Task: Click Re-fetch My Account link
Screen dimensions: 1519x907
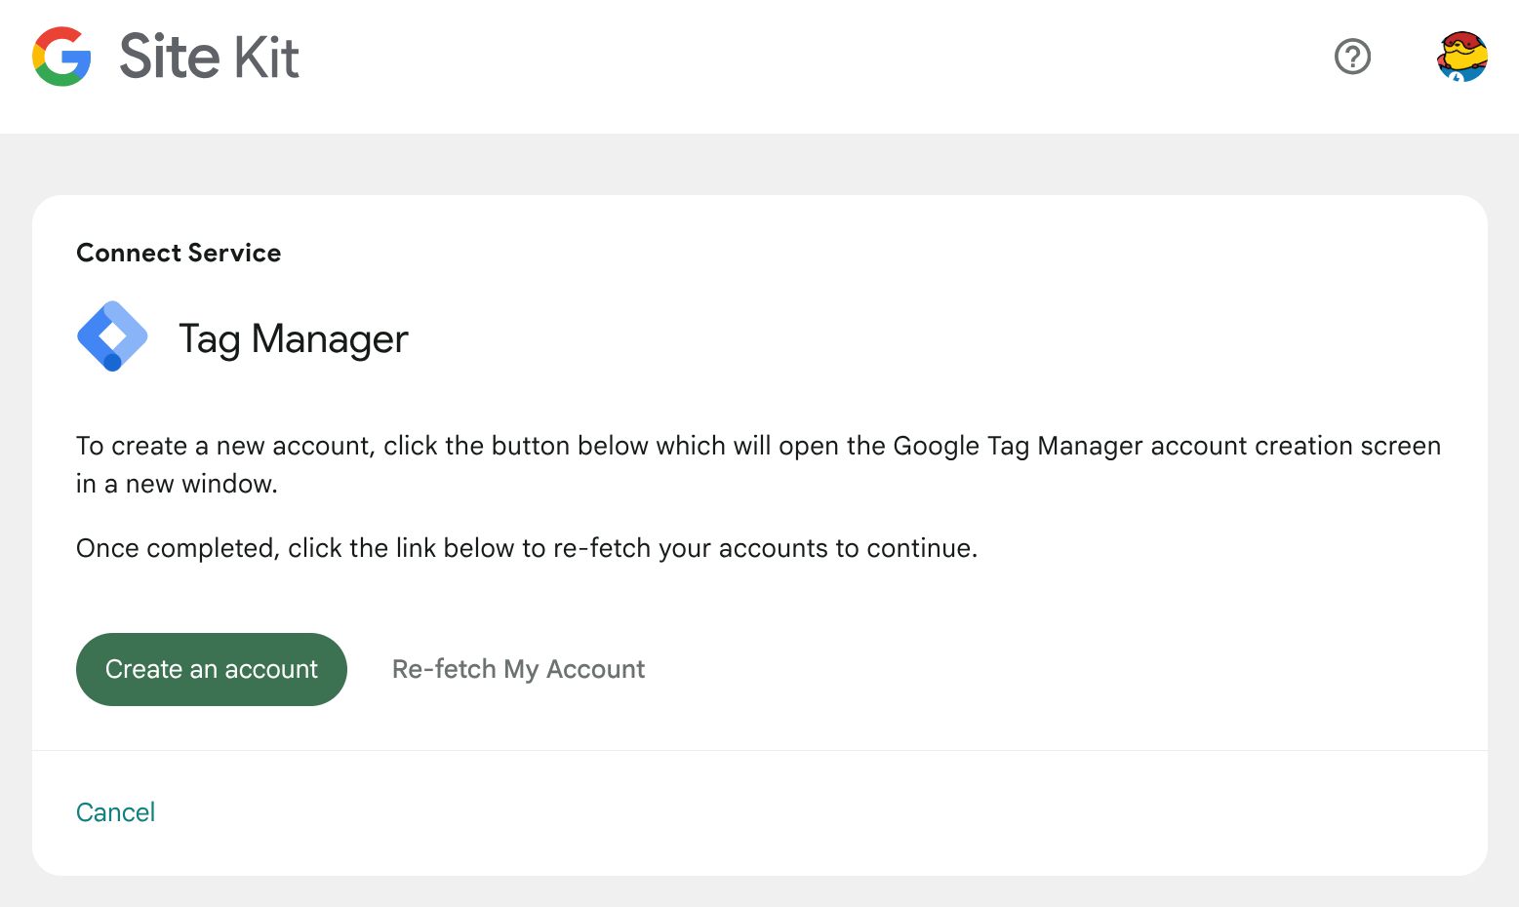Action: coord(518,669)
